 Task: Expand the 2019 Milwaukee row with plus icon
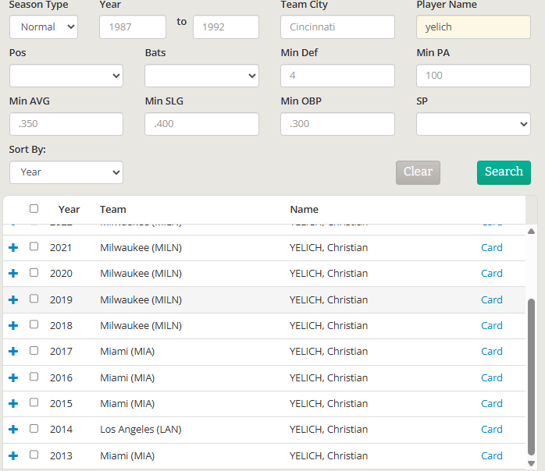[13, 299]
